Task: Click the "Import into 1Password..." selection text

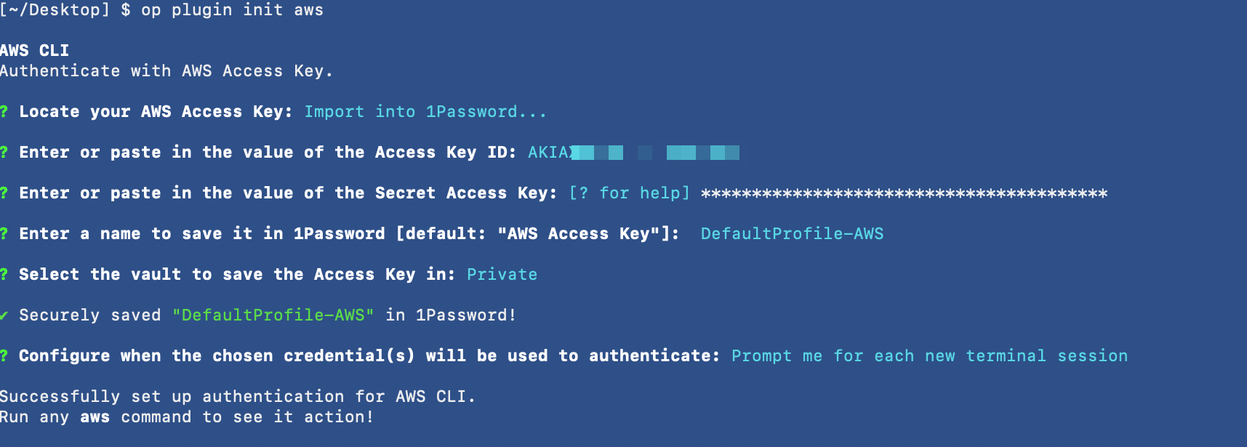Action: [x=425, y=112]
